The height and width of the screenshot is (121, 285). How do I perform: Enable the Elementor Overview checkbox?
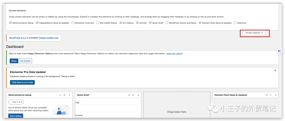(73, 23)
